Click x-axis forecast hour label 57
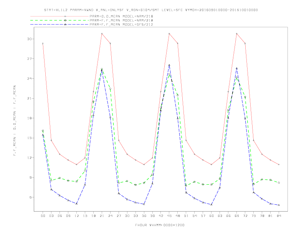The height and width of the screenshot is (235, 304). [x=203, y=216]
